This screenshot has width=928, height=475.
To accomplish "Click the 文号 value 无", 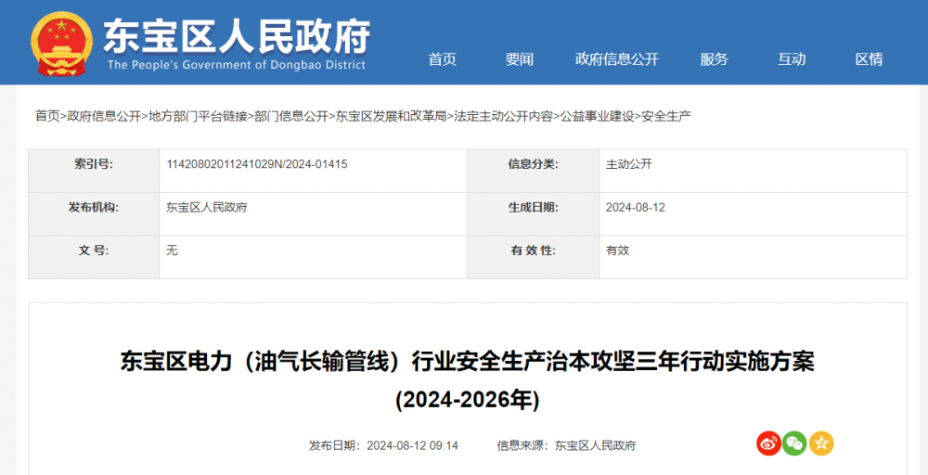I will tap(173, 250).
